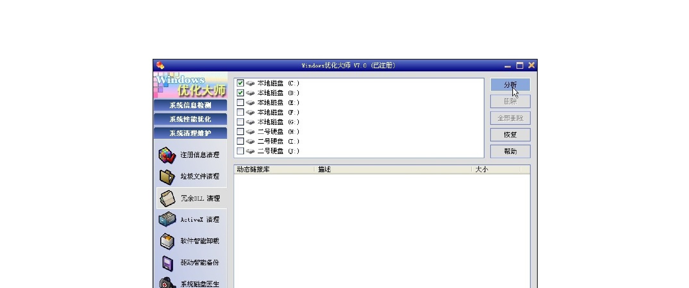
Task: Check the 二号硬盘 (I:) checkbox
Action: 240,141
